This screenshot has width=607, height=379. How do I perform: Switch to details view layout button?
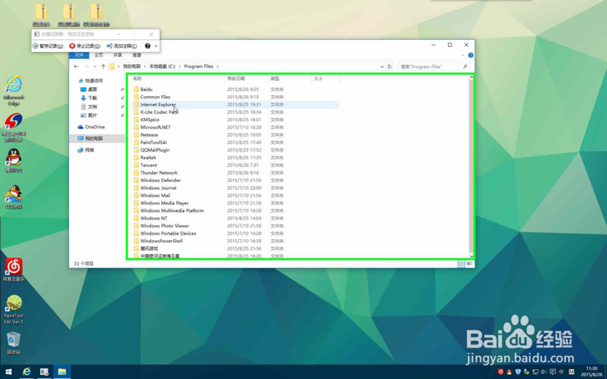click(461, 264)
